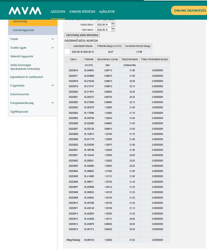The image size is (207, 250).
Task: Open the Ügyfélkapcsolat link
Action: (19, 112)
